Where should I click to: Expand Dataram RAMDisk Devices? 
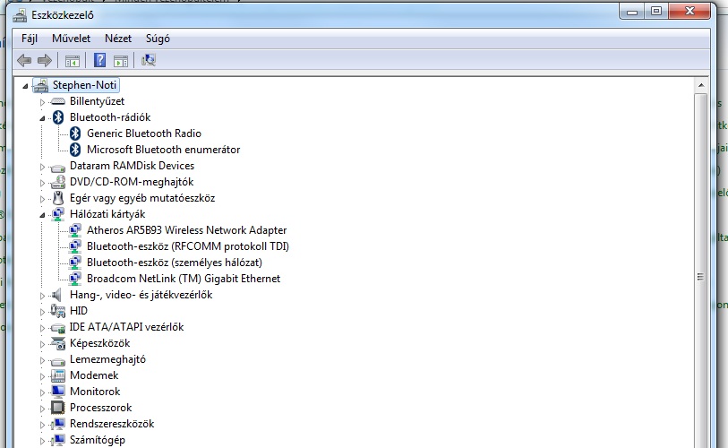(42, 167)
